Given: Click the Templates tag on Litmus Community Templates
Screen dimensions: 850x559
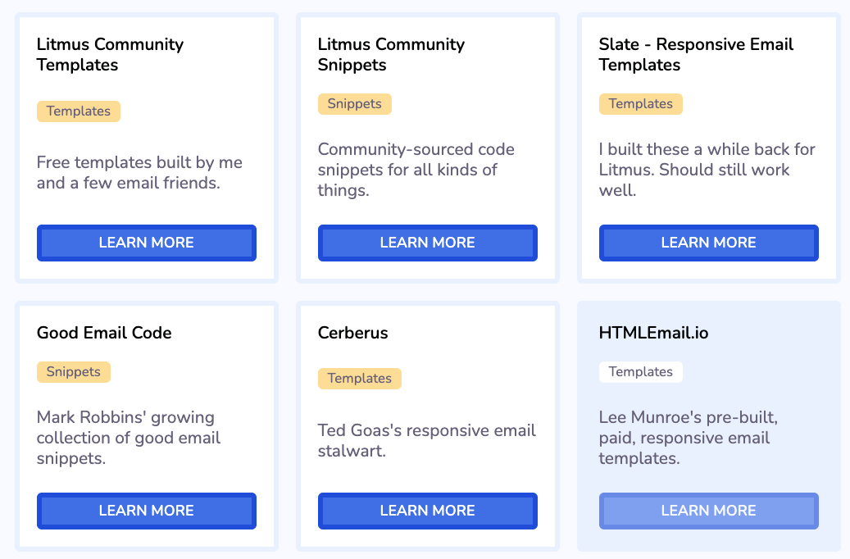Looking at the screenshot, I should point(79,111).
